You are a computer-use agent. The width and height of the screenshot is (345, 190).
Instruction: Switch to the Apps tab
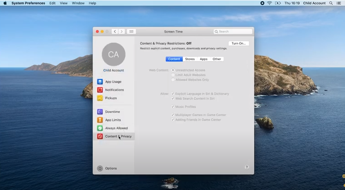tap(204, 59)
